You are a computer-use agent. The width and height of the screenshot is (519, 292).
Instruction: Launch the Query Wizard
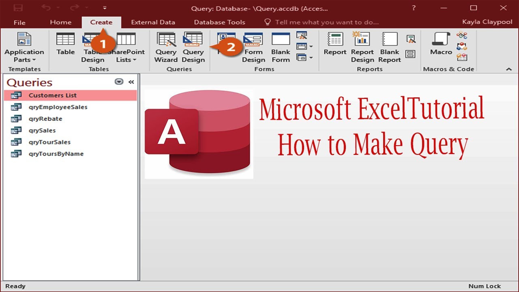click(166, 48)
